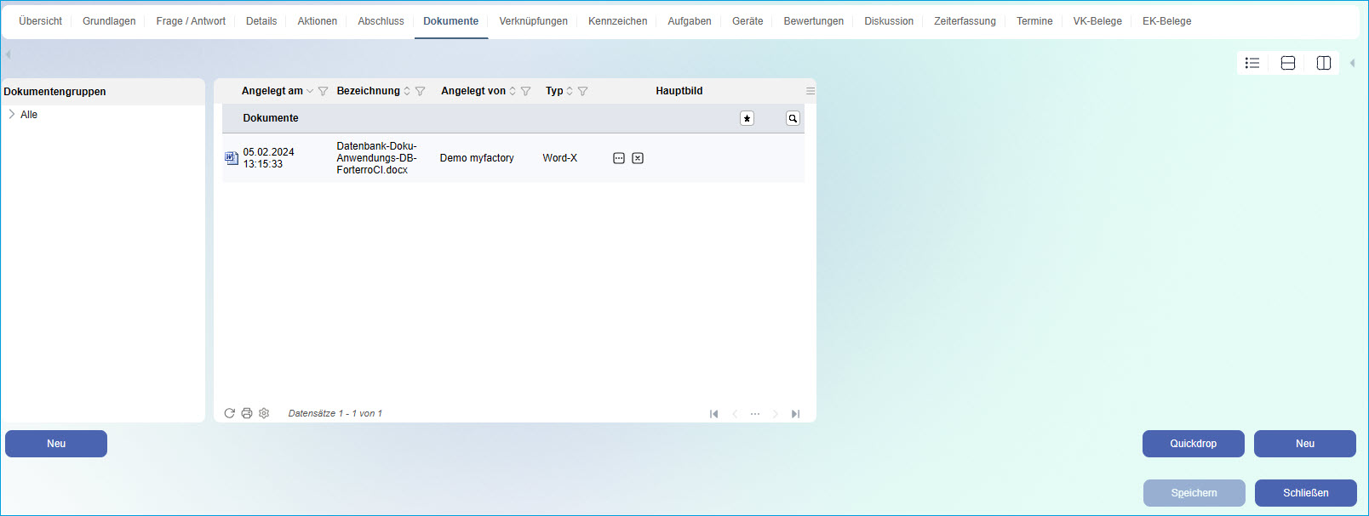Image resolution: width=1369 pixels, height=516 pixels.
Task: Open the Aktionen tab
Action: [x=318, y=21]
